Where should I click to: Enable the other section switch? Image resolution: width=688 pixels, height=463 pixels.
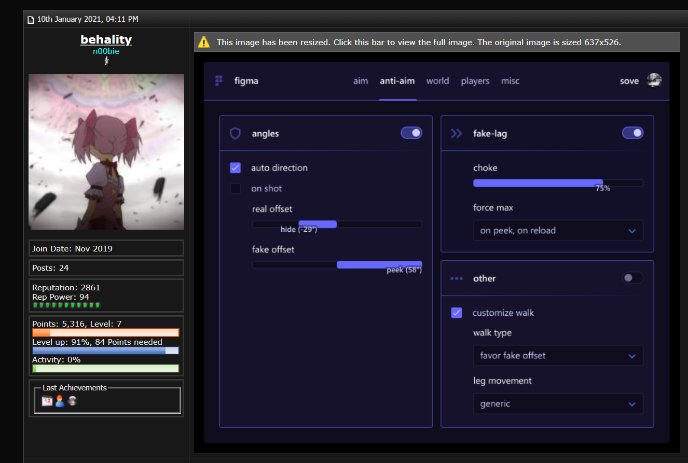[x=632, y=278]
